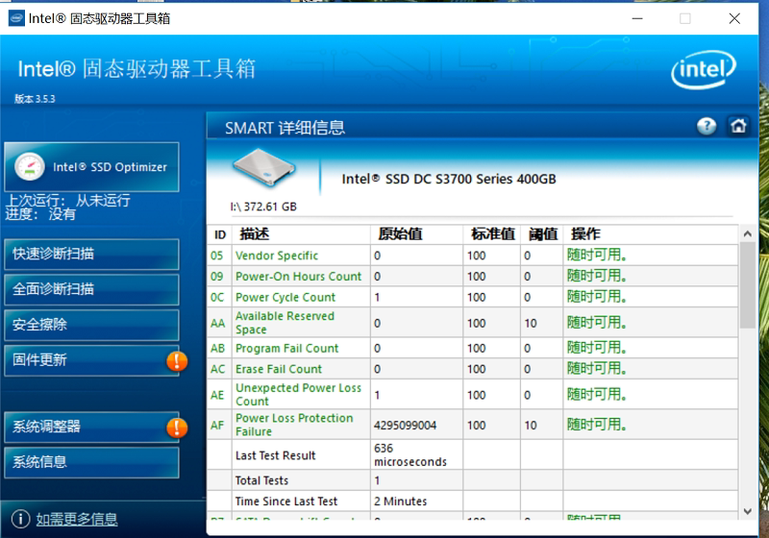Click the ID column header
Screen dimensions: 769x538
pos(220,234)
